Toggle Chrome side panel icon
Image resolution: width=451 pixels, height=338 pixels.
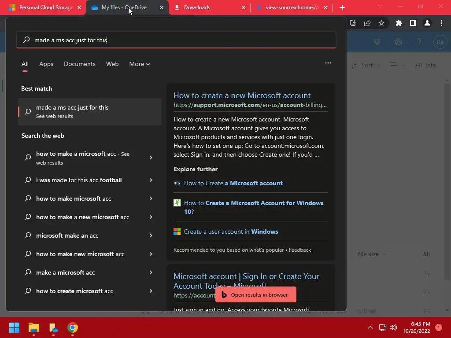[413, 23]
